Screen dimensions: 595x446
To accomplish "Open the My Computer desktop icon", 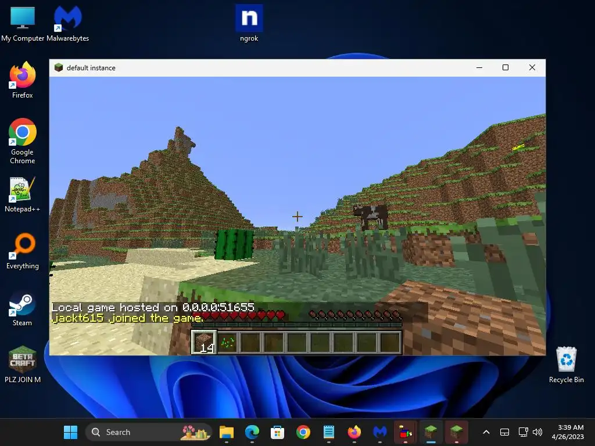I will [x=23, y=23].
